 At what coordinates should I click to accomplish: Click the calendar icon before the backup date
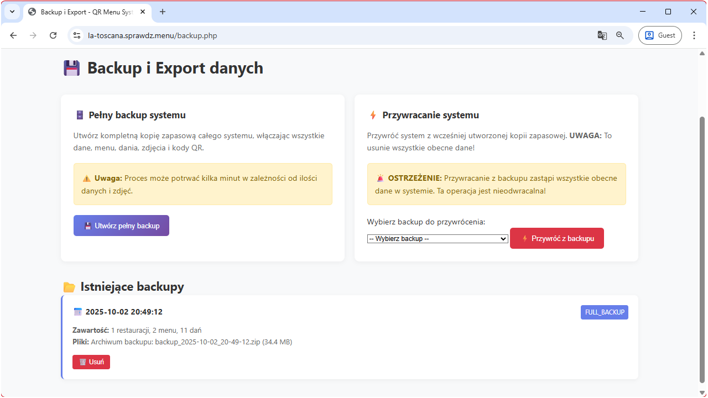(77, 311)
